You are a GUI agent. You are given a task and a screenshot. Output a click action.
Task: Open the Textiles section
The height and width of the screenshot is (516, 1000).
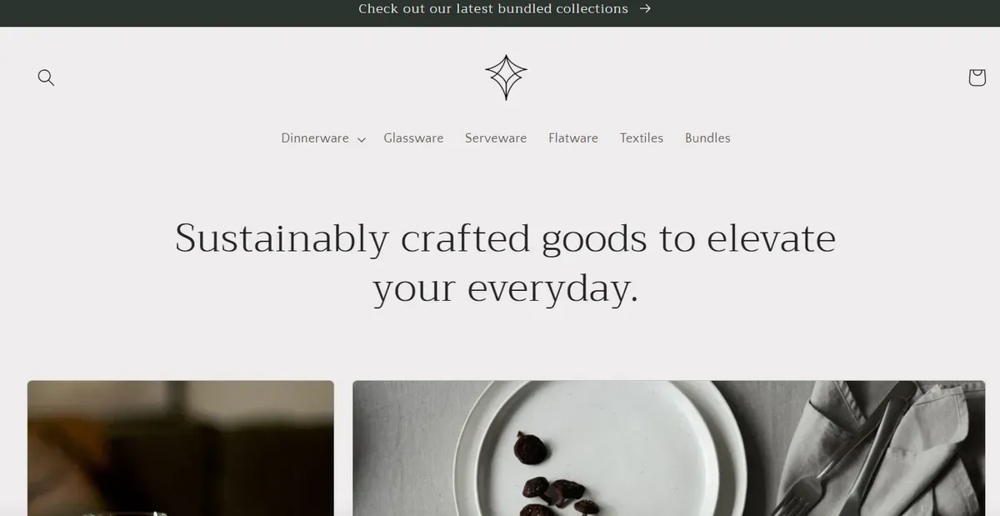[x=642, y=138]
